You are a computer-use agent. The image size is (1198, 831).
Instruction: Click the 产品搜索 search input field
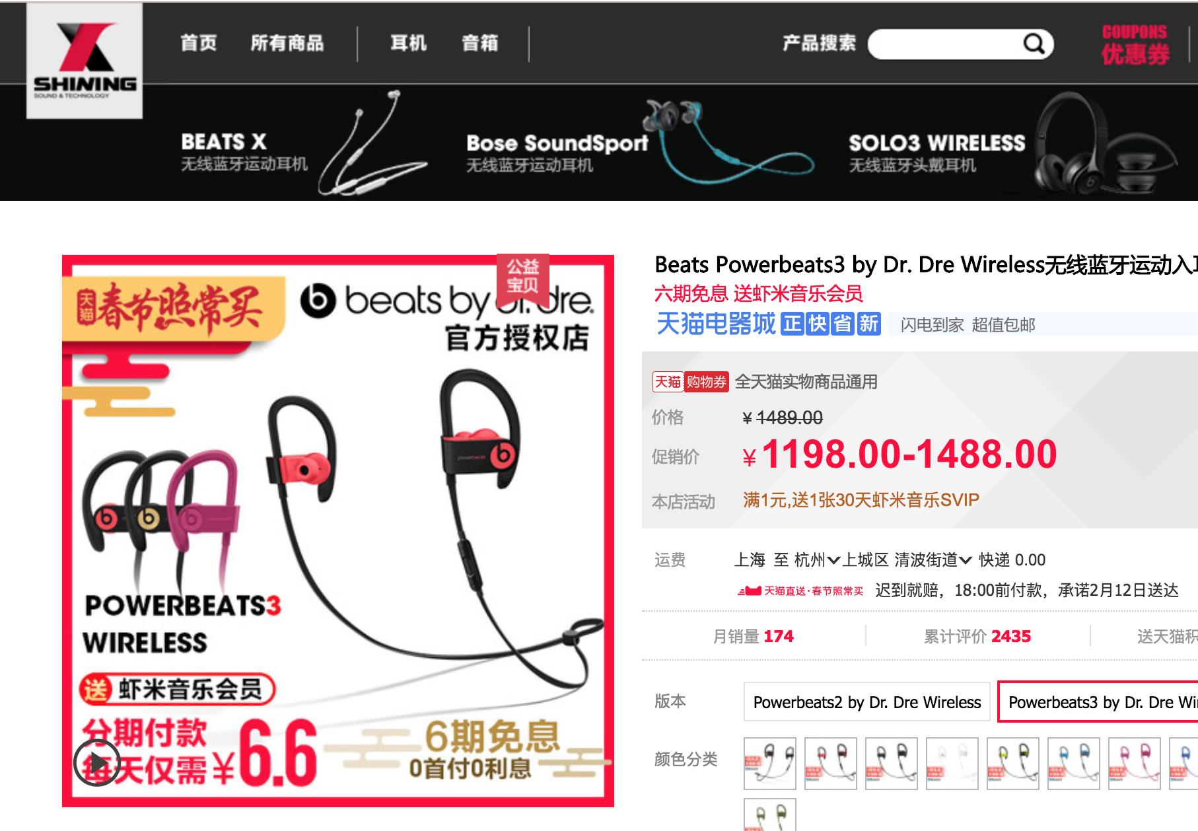(946, 44)
